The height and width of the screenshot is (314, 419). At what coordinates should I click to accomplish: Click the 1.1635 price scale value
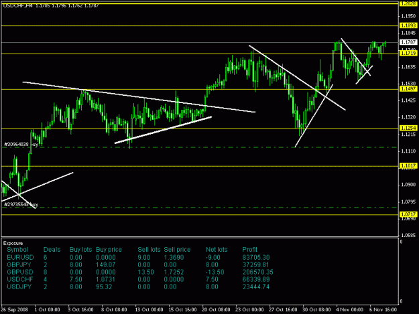point(408,67)
